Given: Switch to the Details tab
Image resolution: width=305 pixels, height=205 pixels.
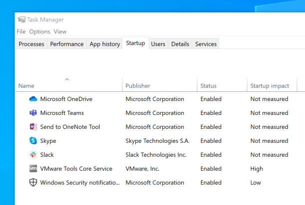Looking at the screenshot, I should [x=180, y=44].
